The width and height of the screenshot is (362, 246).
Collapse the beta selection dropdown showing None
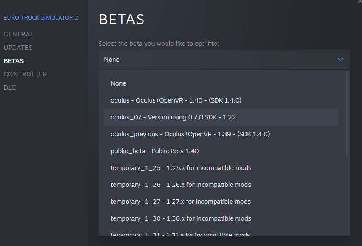[x=224, y=60]
